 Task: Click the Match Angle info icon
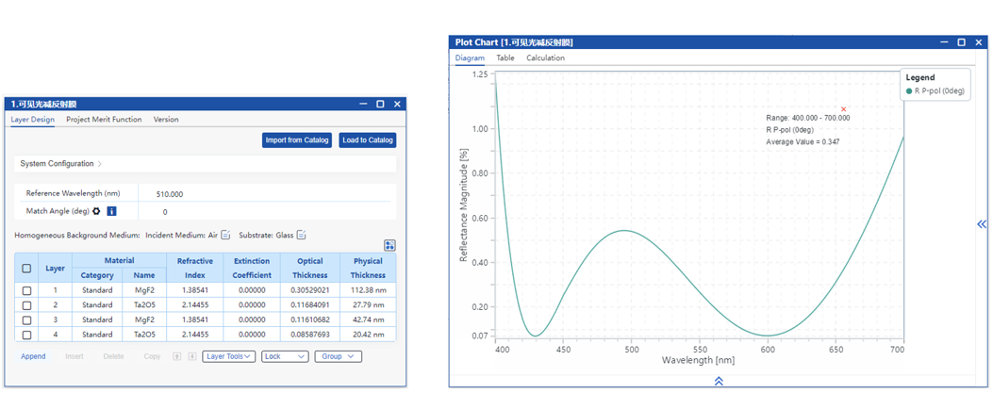click(x=111, y=211)
